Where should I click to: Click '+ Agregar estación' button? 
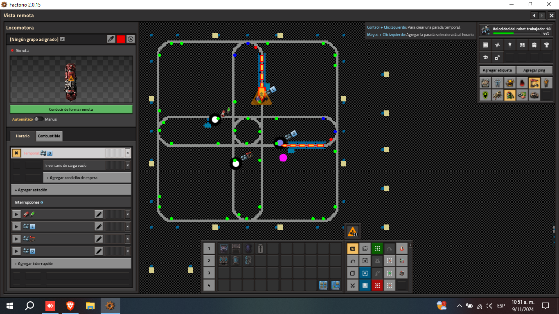(71, 190)
